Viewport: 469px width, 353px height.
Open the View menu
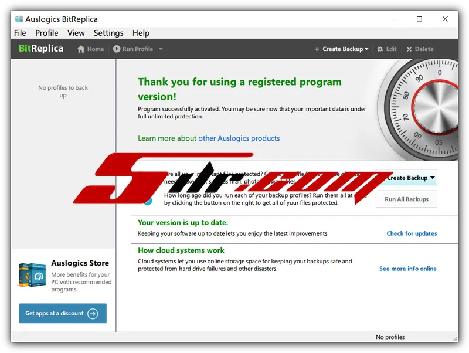(x=76, y=33)
